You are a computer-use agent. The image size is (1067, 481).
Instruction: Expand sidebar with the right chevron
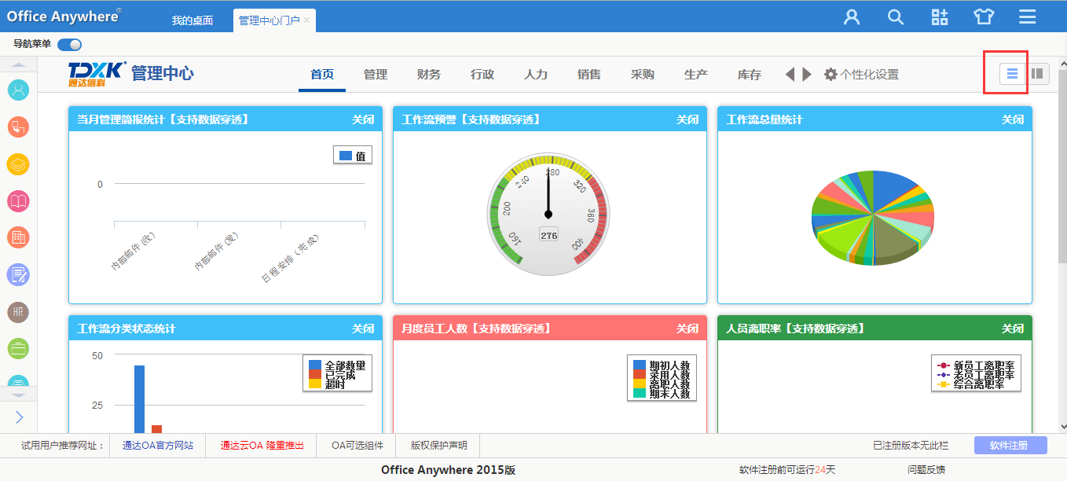point(19,417)
